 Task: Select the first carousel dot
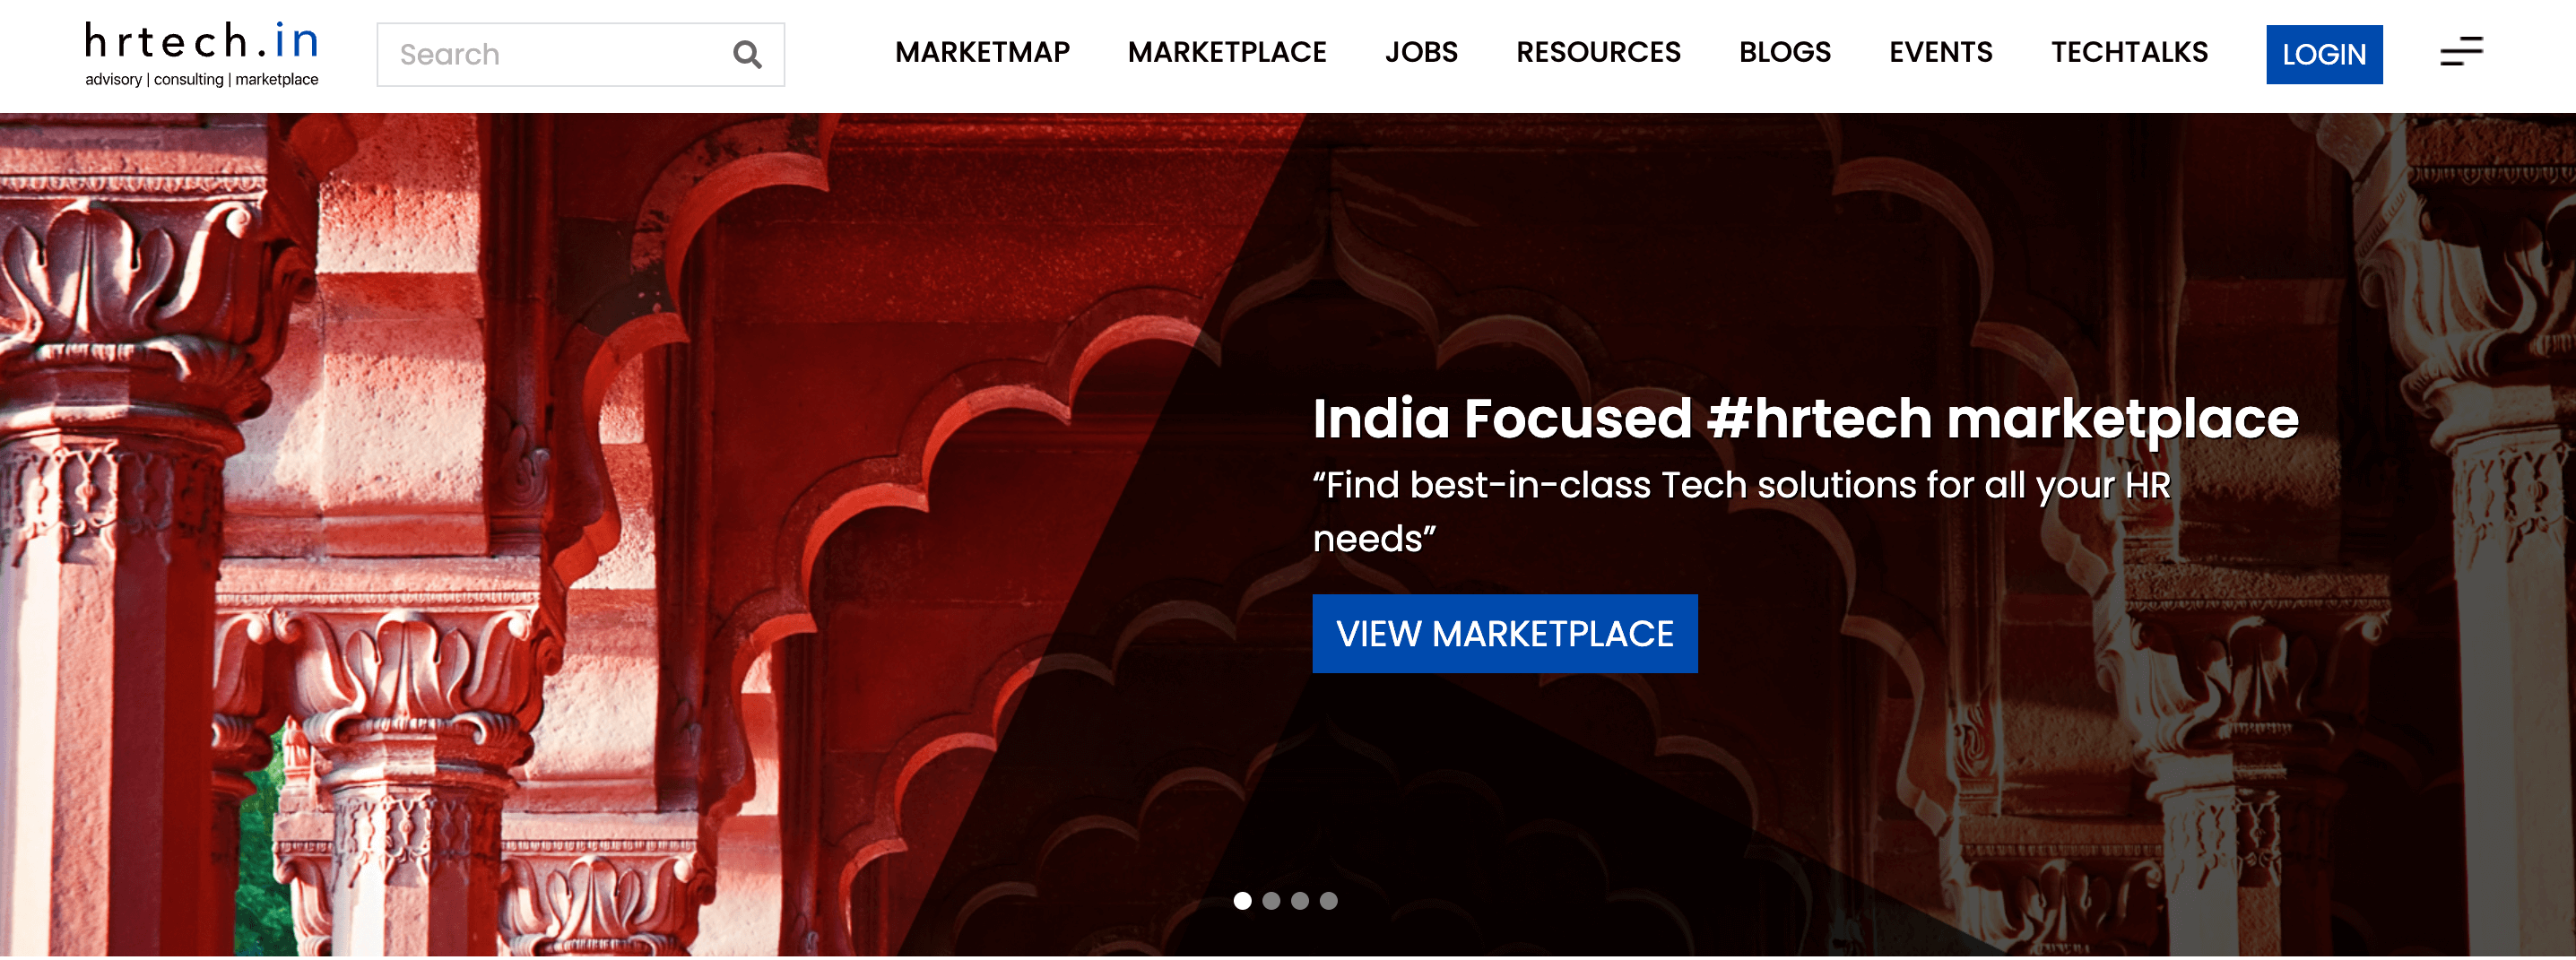1242,901
